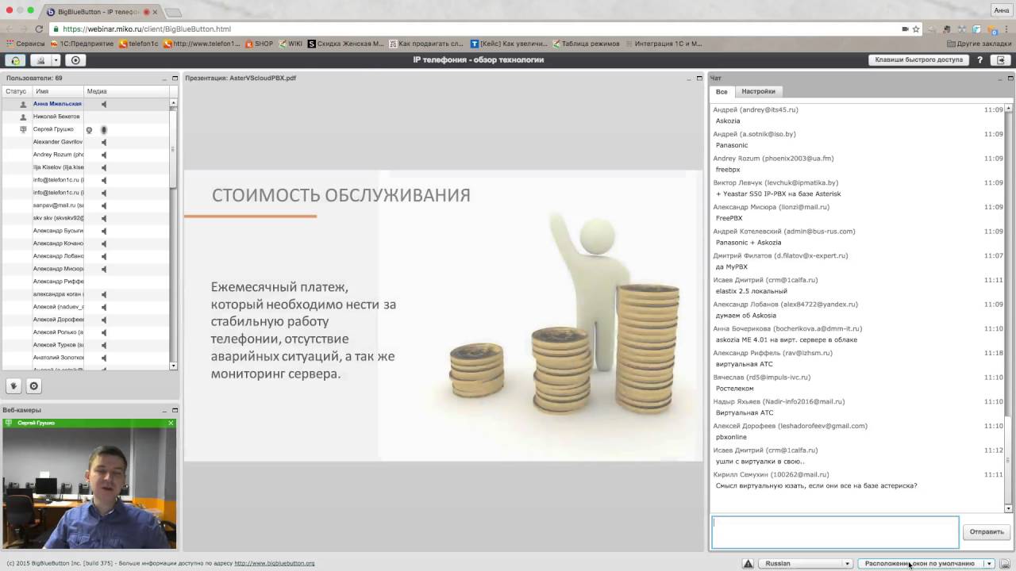The height and width of the screenshot is (571, 1016).
Task: Click the Отправить send button
Action: pos(987,532)
